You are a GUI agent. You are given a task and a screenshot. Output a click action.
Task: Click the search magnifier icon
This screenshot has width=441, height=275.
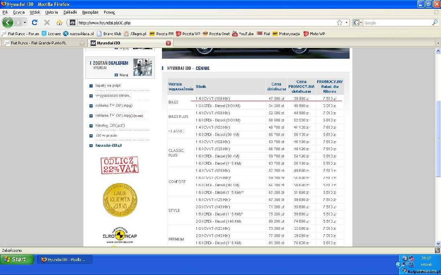(x=435, y=23)
